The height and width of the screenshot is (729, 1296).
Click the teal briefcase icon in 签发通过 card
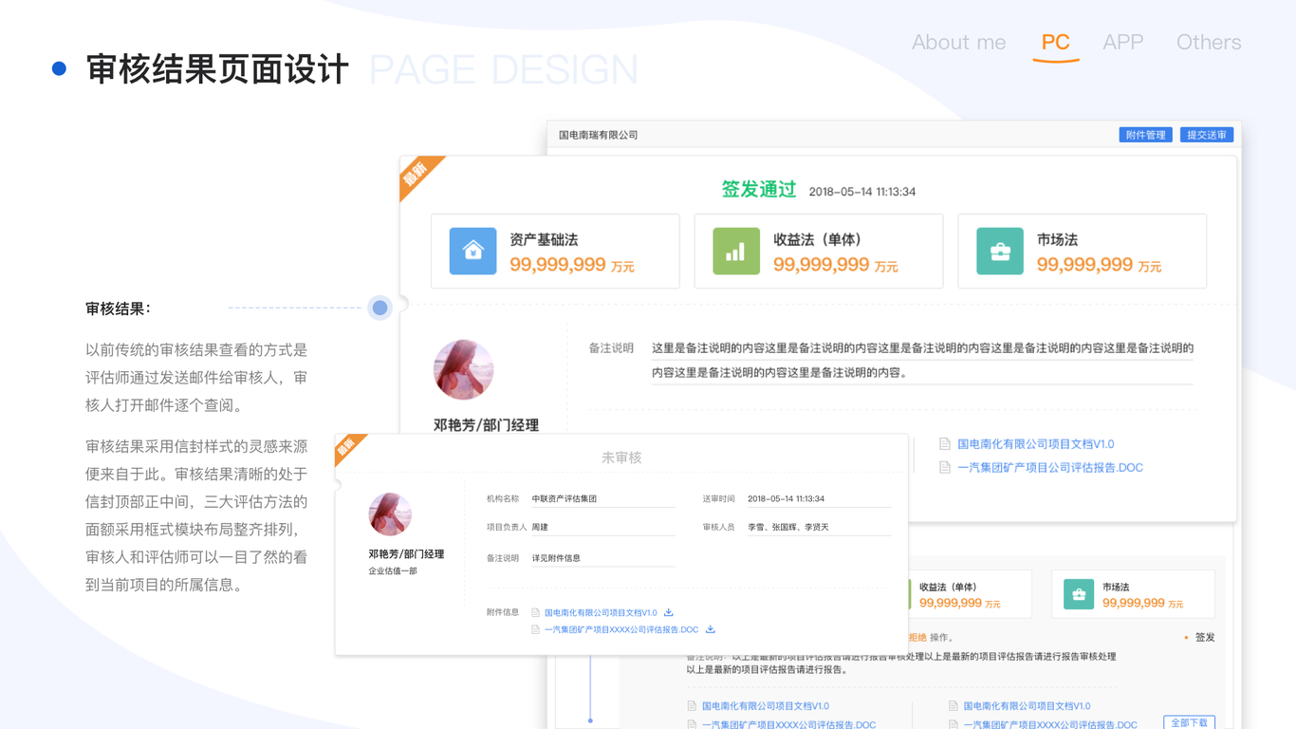point(1000,251)
